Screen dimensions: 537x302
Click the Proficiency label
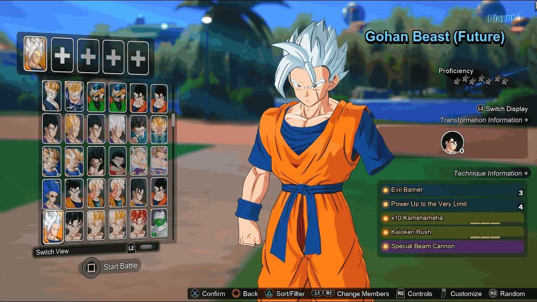point(456,71)
